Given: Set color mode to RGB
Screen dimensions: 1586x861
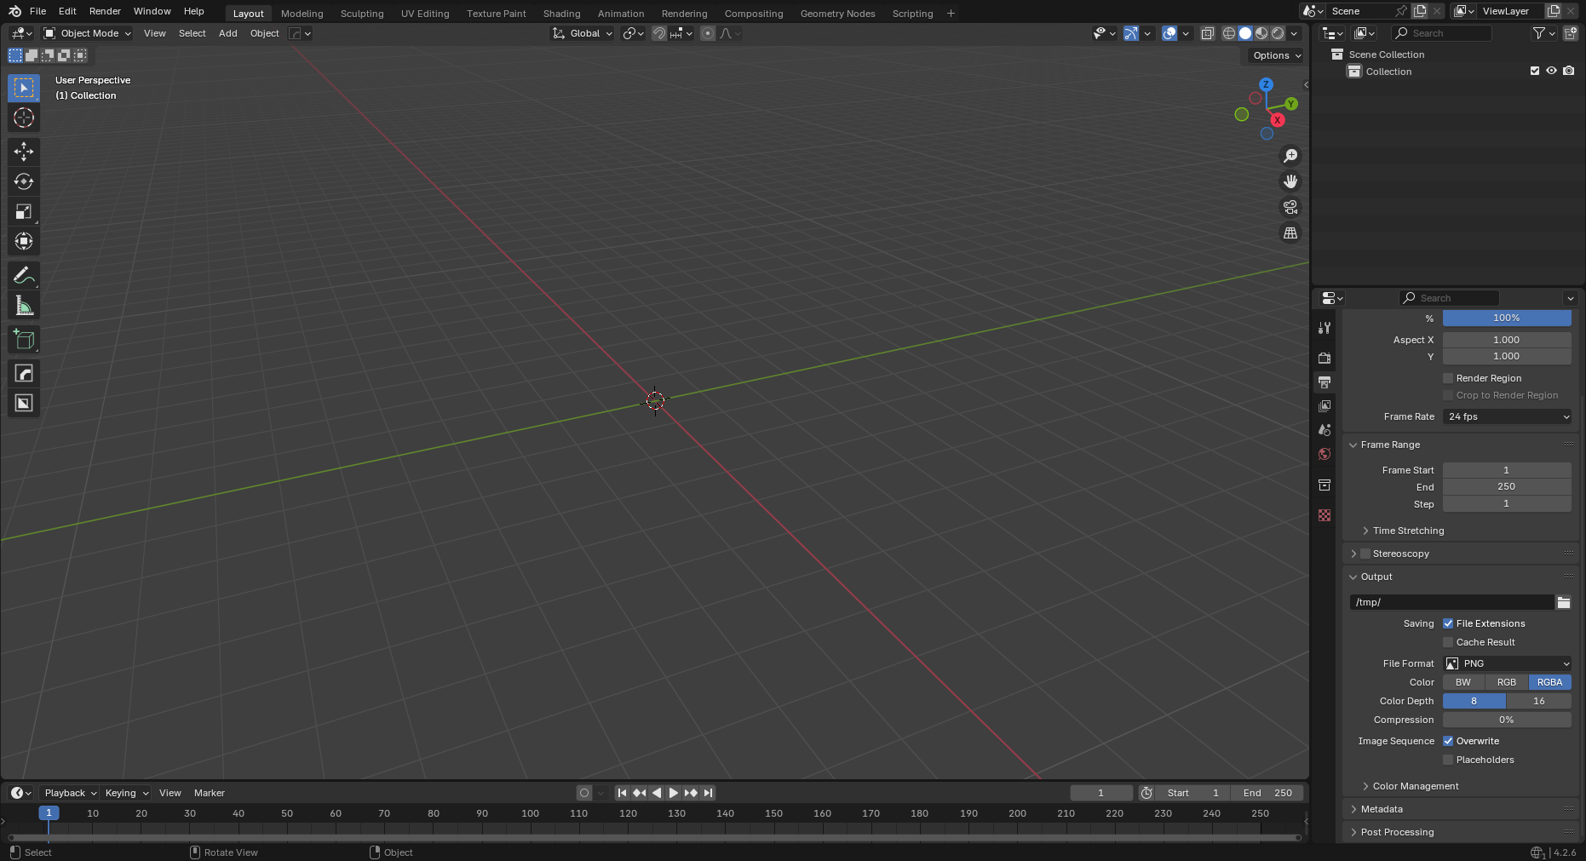Looking at the screenshot, I should [1506, 682].
